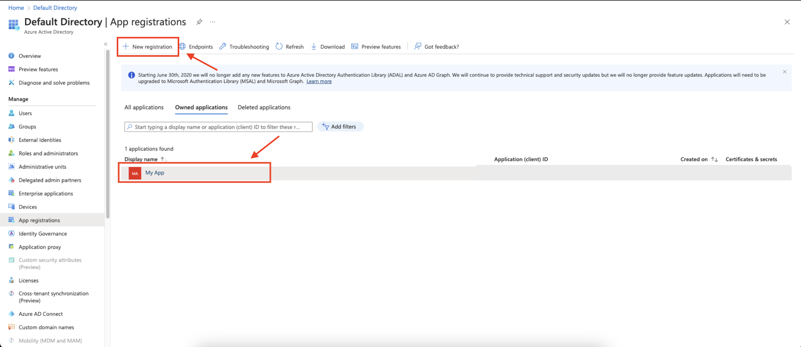Click the Enterprise applications grid icon
The image size is (801, 347).
click(12, 193)
